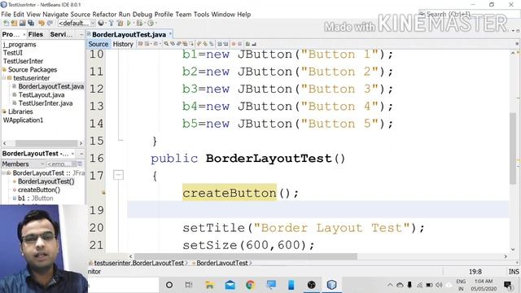Click the lightbulb hint icon in gutter
The height and width of the screenshot is (293, 521).
pyautogui.click(x=103, y=192)
